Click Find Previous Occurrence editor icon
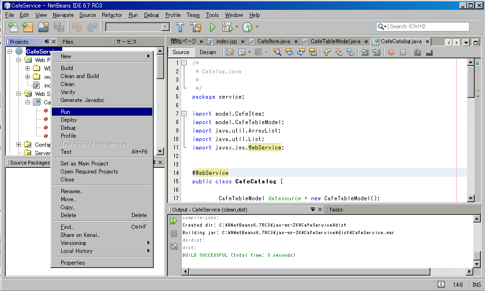485x291 pixels. pos(289,52)
